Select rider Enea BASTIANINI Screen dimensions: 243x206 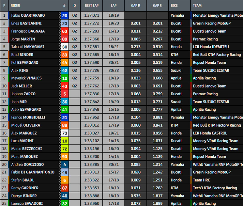tap(26, 23)
